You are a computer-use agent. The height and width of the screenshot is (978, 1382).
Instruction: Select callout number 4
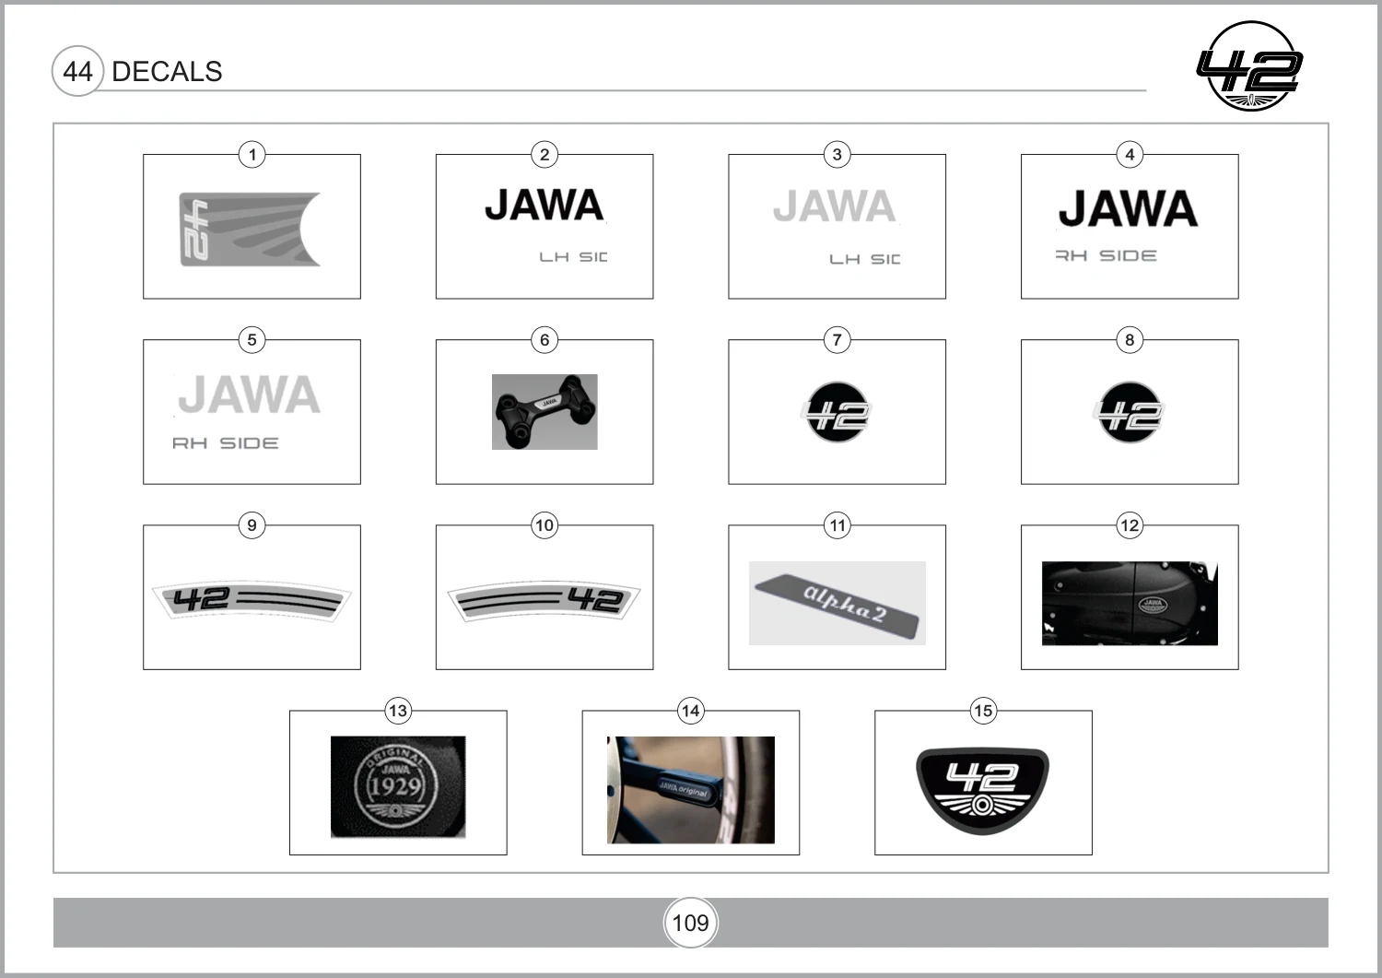1130,154
